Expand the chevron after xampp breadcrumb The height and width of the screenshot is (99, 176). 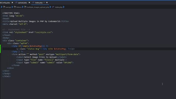click(x=12, y=7)
